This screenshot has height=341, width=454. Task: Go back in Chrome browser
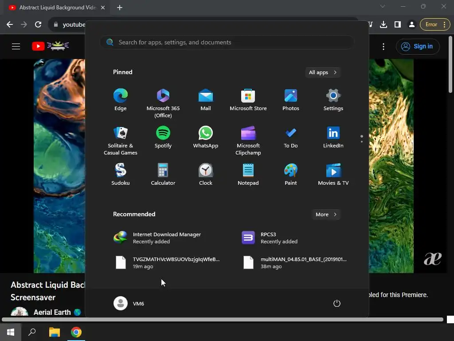[x=10, y=24]
